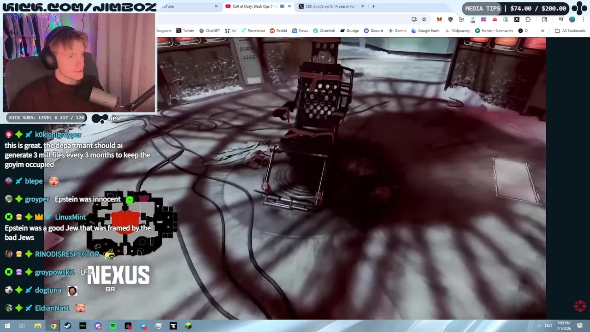This screenshot has width=590, height=332.
Task: Click chat username k0kichigroyper
Action: [58, 135]
